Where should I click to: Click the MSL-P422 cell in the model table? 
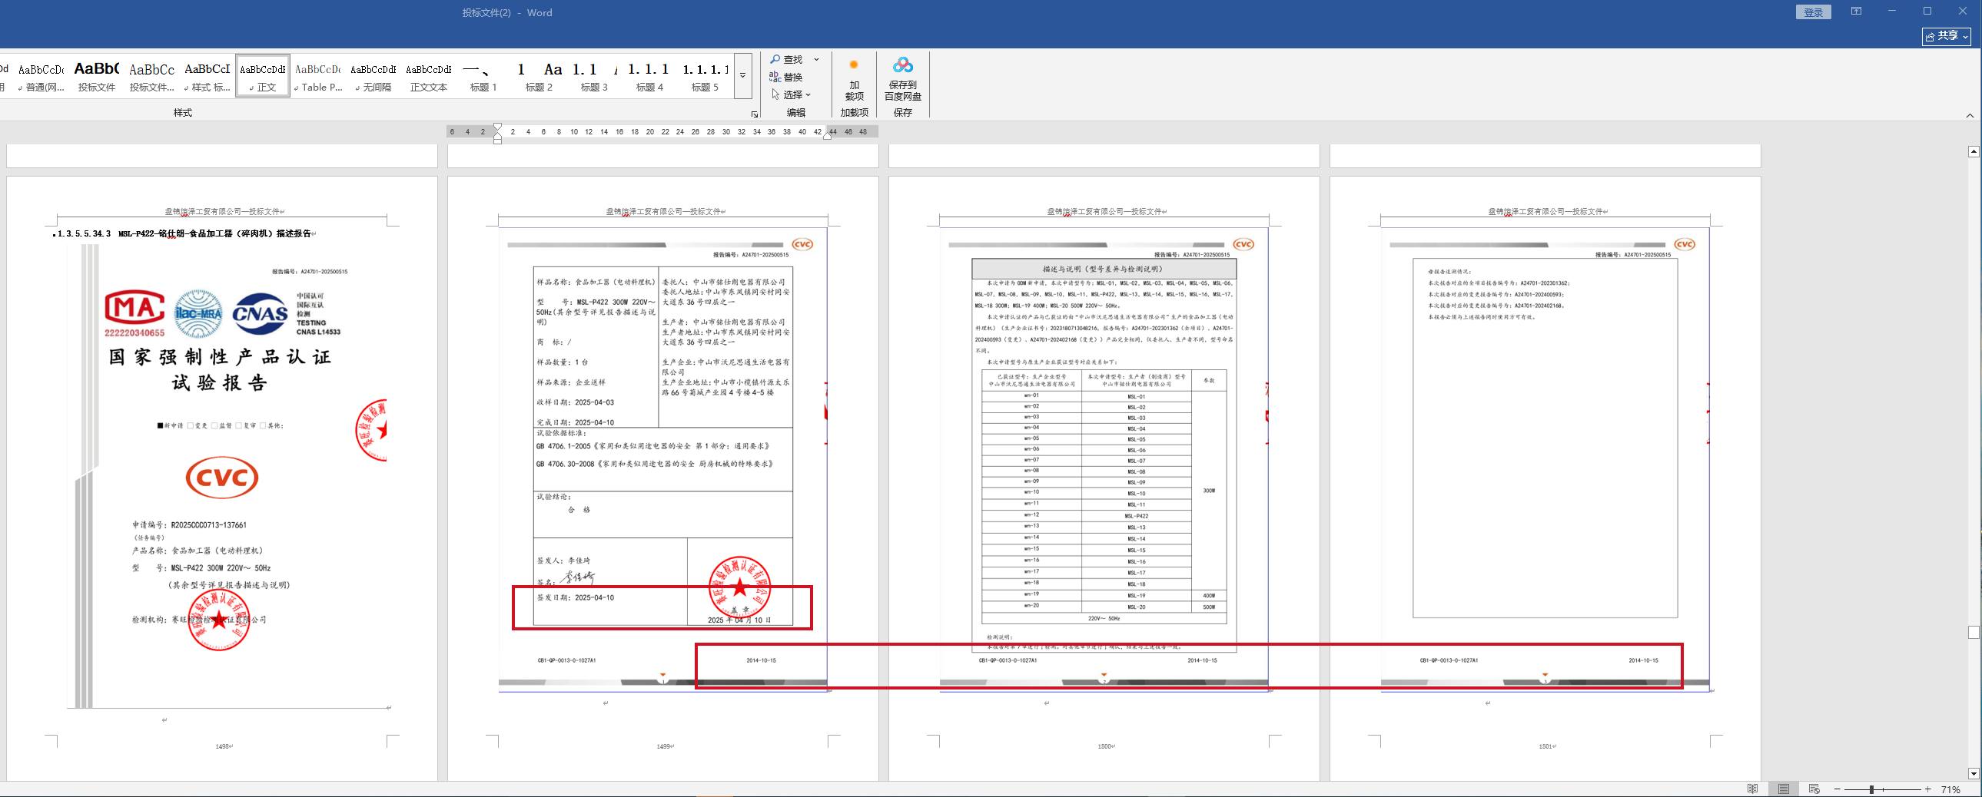click(x=1137, y=516)
